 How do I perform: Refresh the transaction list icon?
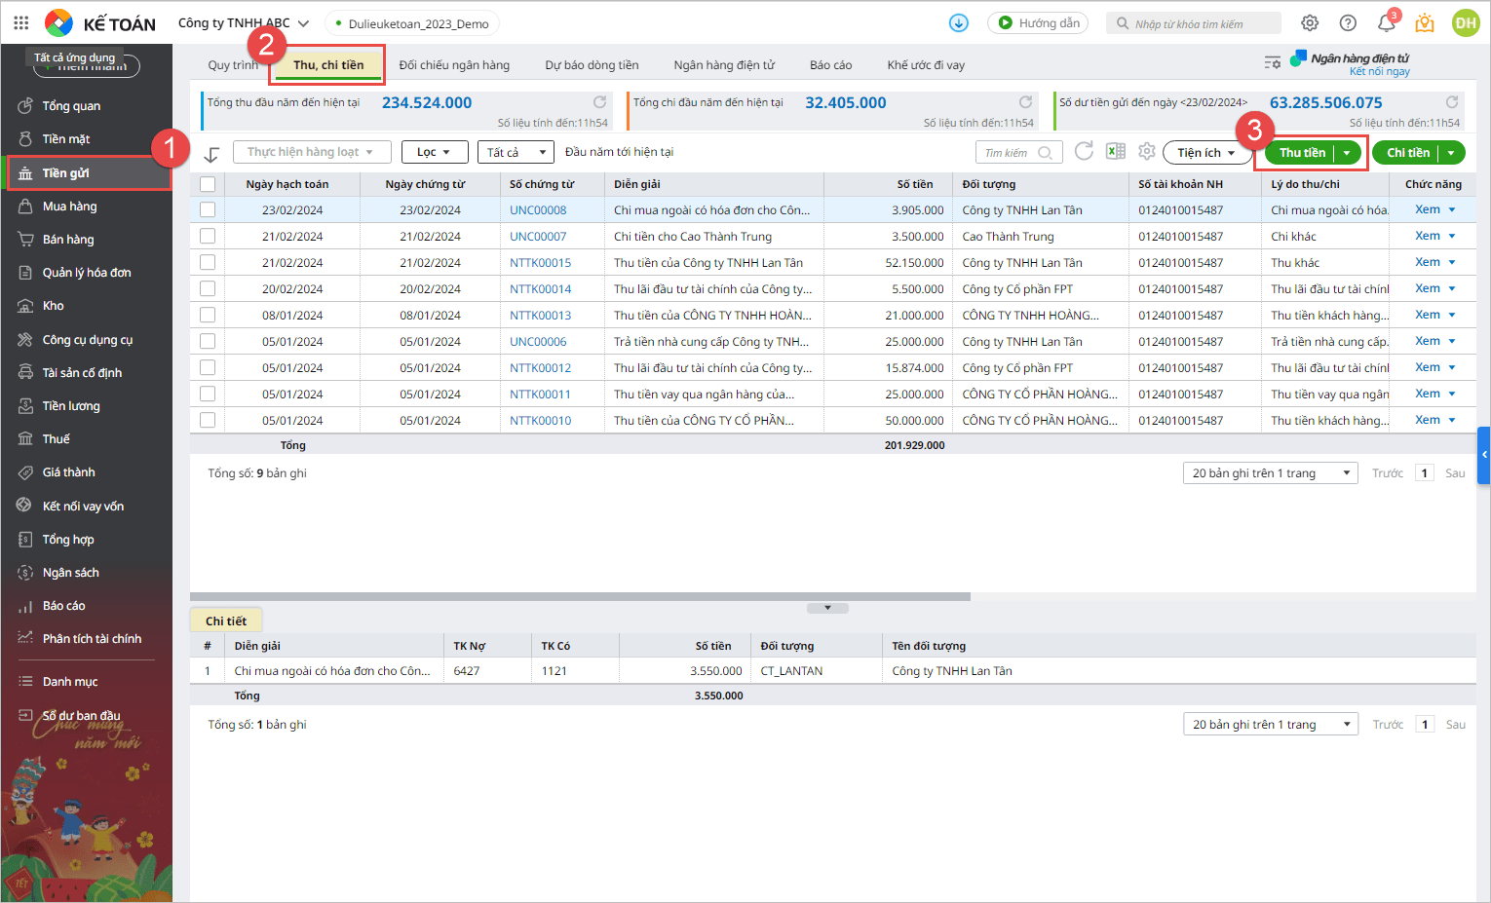(x=1084, y=151)
